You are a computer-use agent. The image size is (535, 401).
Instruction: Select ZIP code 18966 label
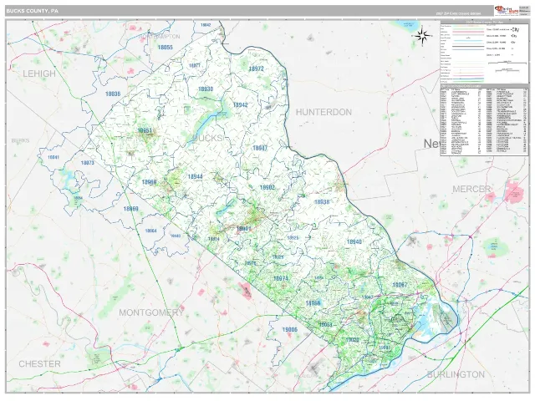coord(313,303)
